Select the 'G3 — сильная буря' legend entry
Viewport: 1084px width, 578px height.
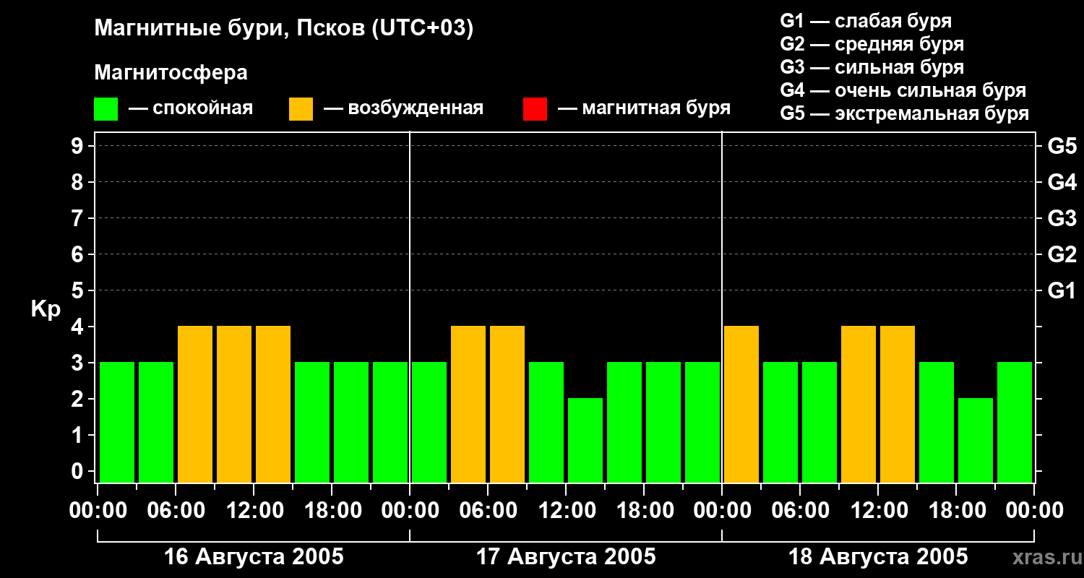[872, 67]
